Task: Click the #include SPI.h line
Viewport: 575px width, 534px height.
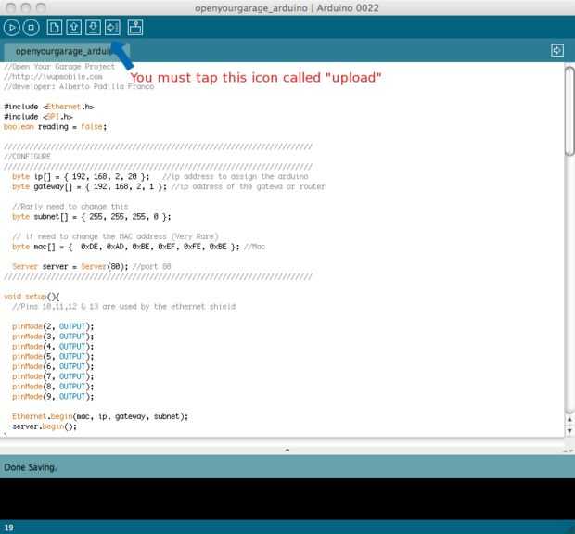Action: click(x=38, y=117)
